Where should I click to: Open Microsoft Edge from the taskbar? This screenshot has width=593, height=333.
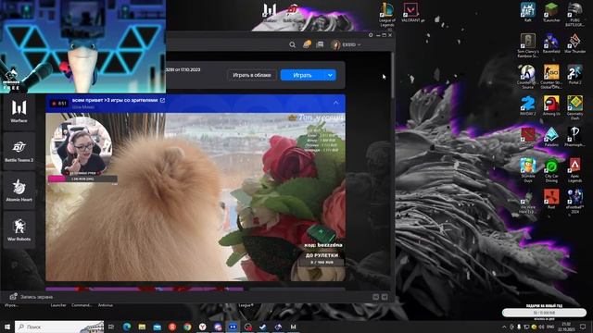click(127, 327)
